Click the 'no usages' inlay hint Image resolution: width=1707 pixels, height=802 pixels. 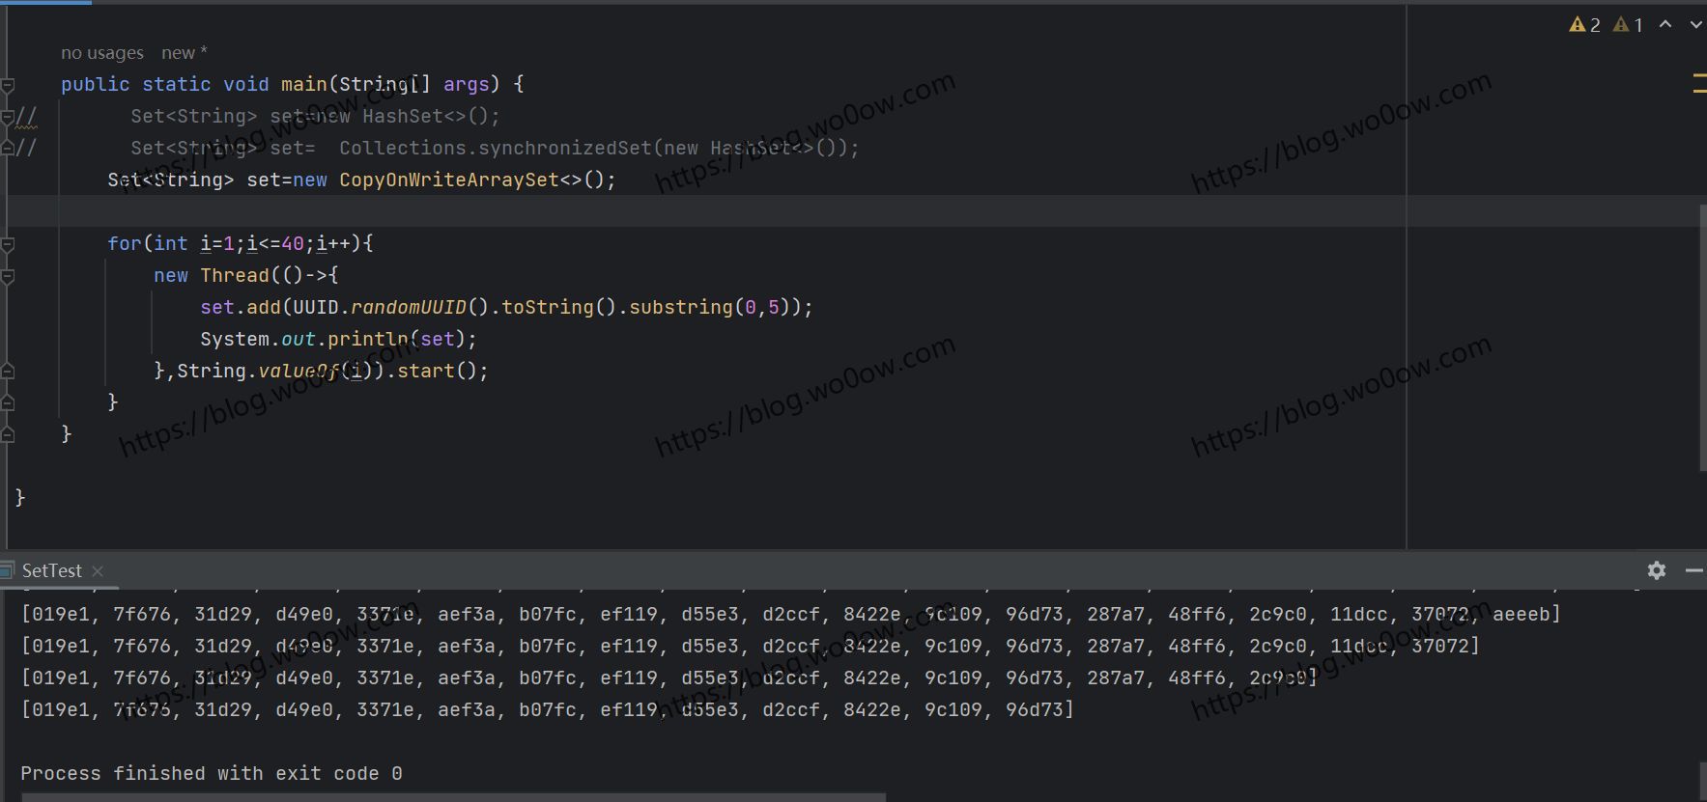(x=101, y=53)
